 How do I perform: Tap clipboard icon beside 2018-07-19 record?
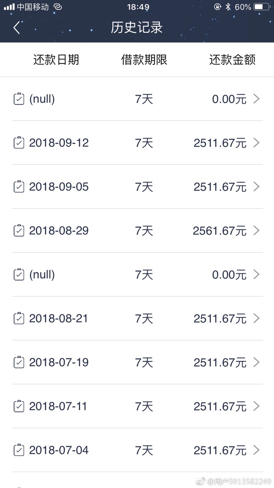19,362
